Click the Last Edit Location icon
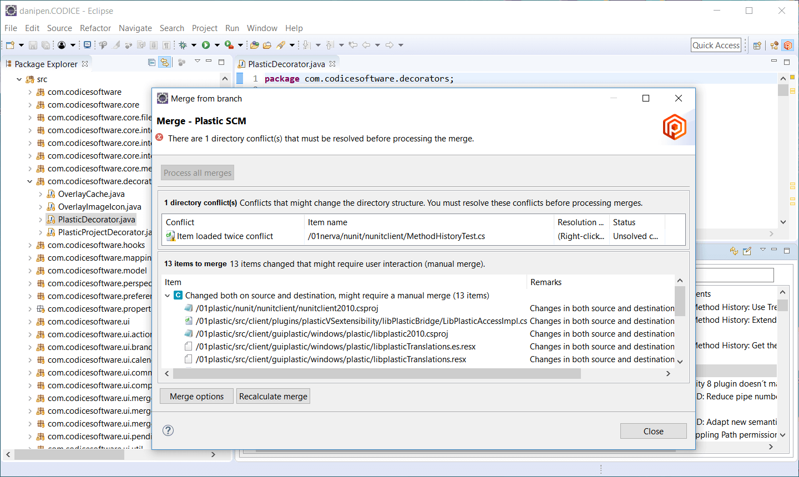799x477 pixels. click(353, 45)
